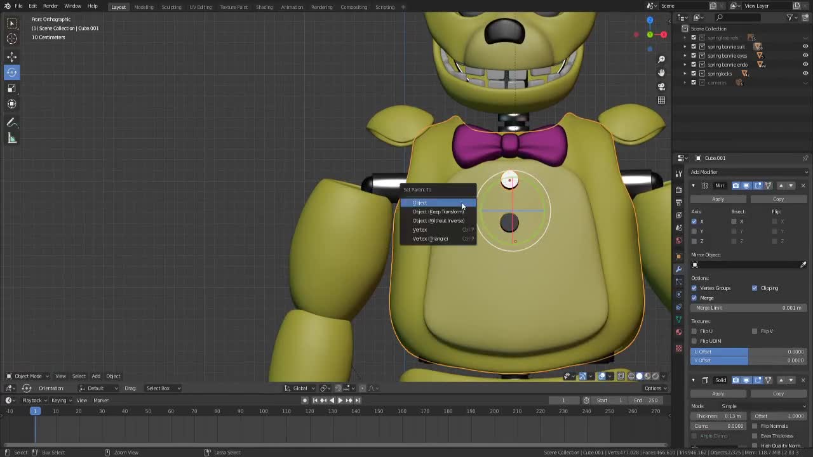The width and height of the screenshot is (813, 457).
Task: Click the viewport pan hand icon
Action: click(x=661, y=72)
